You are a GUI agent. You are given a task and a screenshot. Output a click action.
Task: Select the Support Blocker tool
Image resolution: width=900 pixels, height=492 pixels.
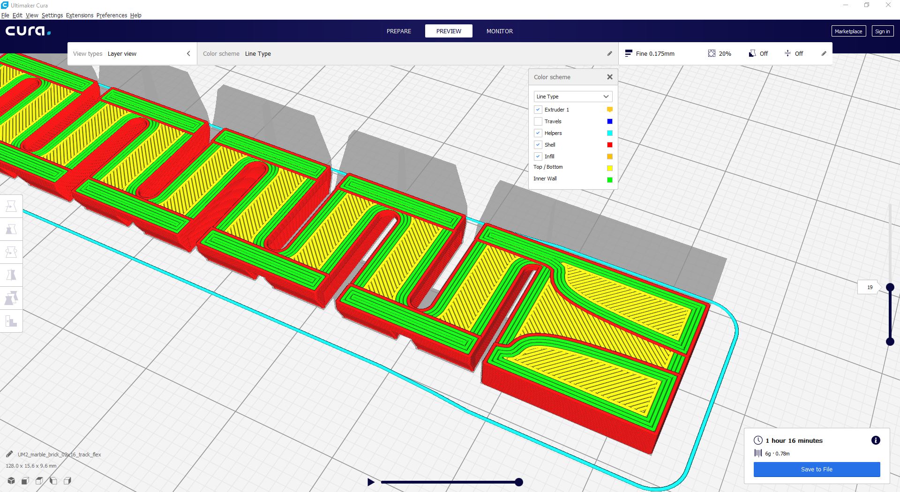tap(11, 321)
